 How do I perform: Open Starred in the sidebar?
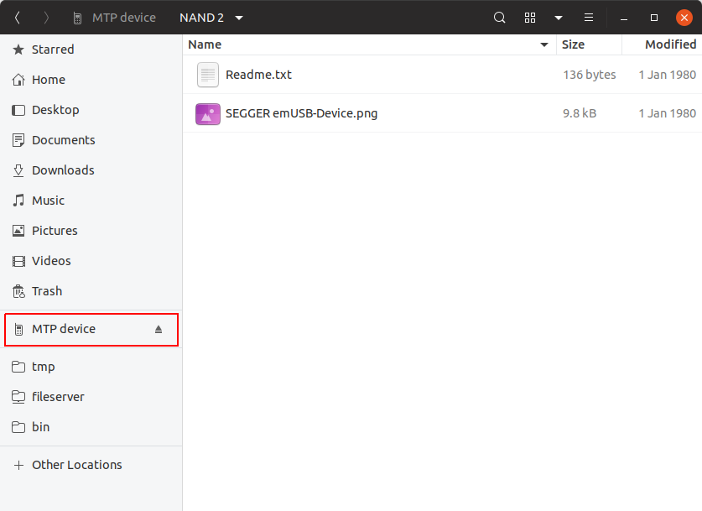click(x=53, y=50)
